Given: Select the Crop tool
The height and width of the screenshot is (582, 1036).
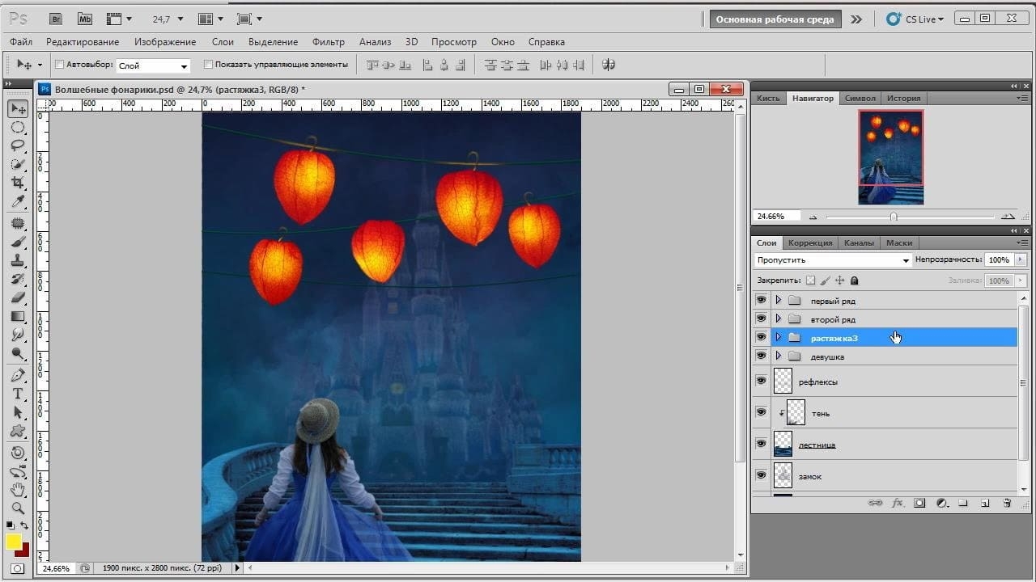Looking at the screenshot, I should (18, 183).
